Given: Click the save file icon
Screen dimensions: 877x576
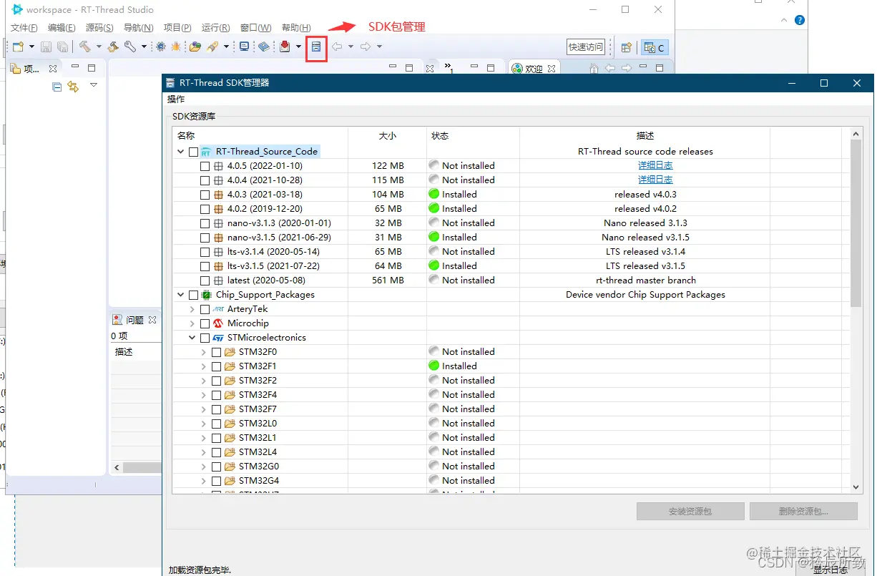Looking at the screenshot, I should 46,47.
